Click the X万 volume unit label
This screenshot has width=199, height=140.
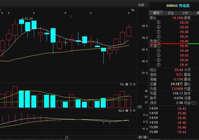coord(140,107)
